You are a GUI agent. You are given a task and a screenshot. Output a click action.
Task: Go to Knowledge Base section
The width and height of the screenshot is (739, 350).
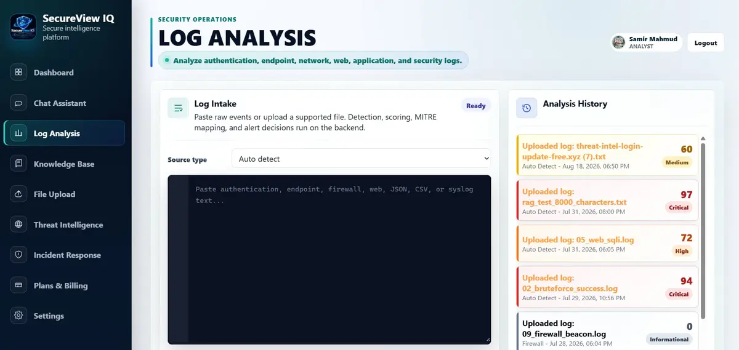coord(65,164)
